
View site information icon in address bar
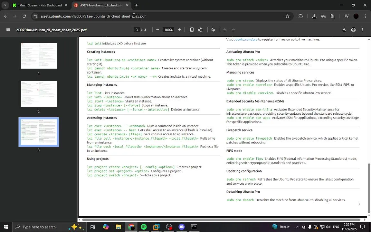pyautogui.click(x=35, y=16)
